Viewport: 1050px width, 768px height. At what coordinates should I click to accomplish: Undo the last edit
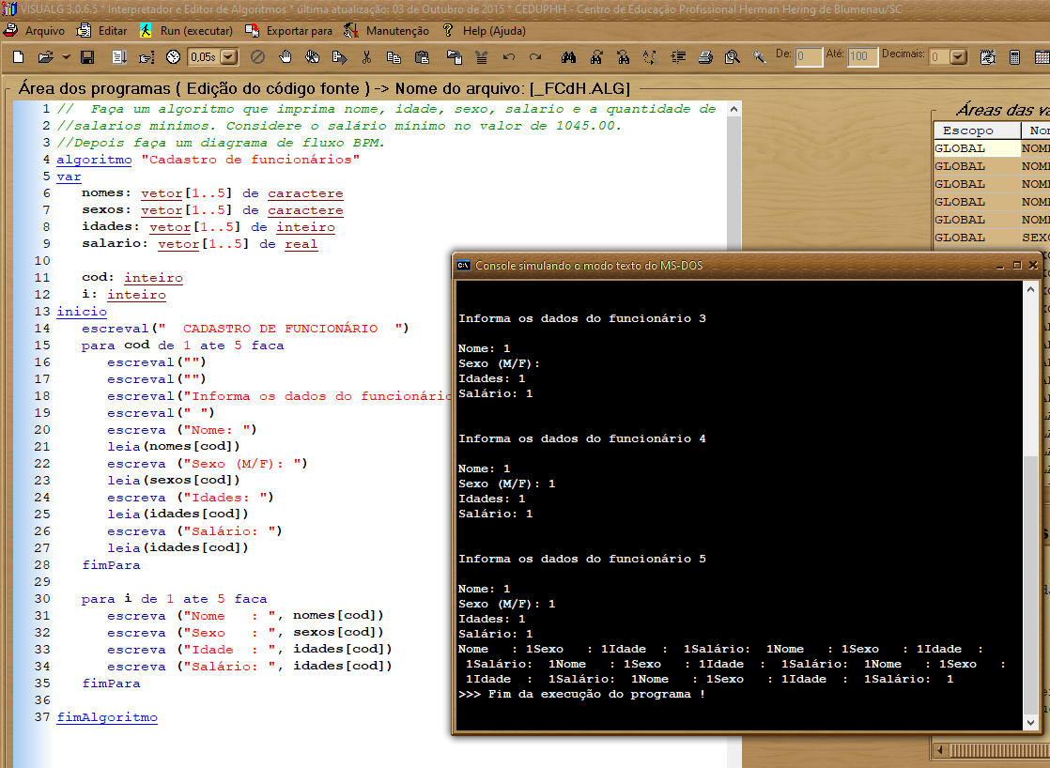point(509,57)
